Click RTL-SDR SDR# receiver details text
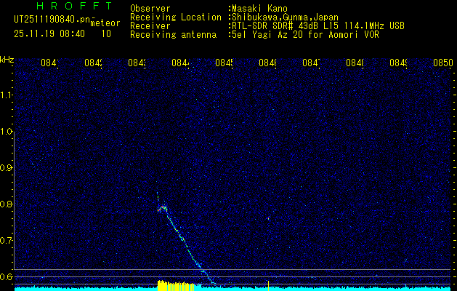Image resolution: width=457 pixels, height=291 pixels. point(318,26)
